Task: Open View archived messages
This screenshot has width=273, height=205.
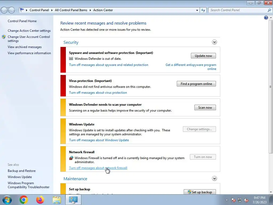Action: click(25, 47)
